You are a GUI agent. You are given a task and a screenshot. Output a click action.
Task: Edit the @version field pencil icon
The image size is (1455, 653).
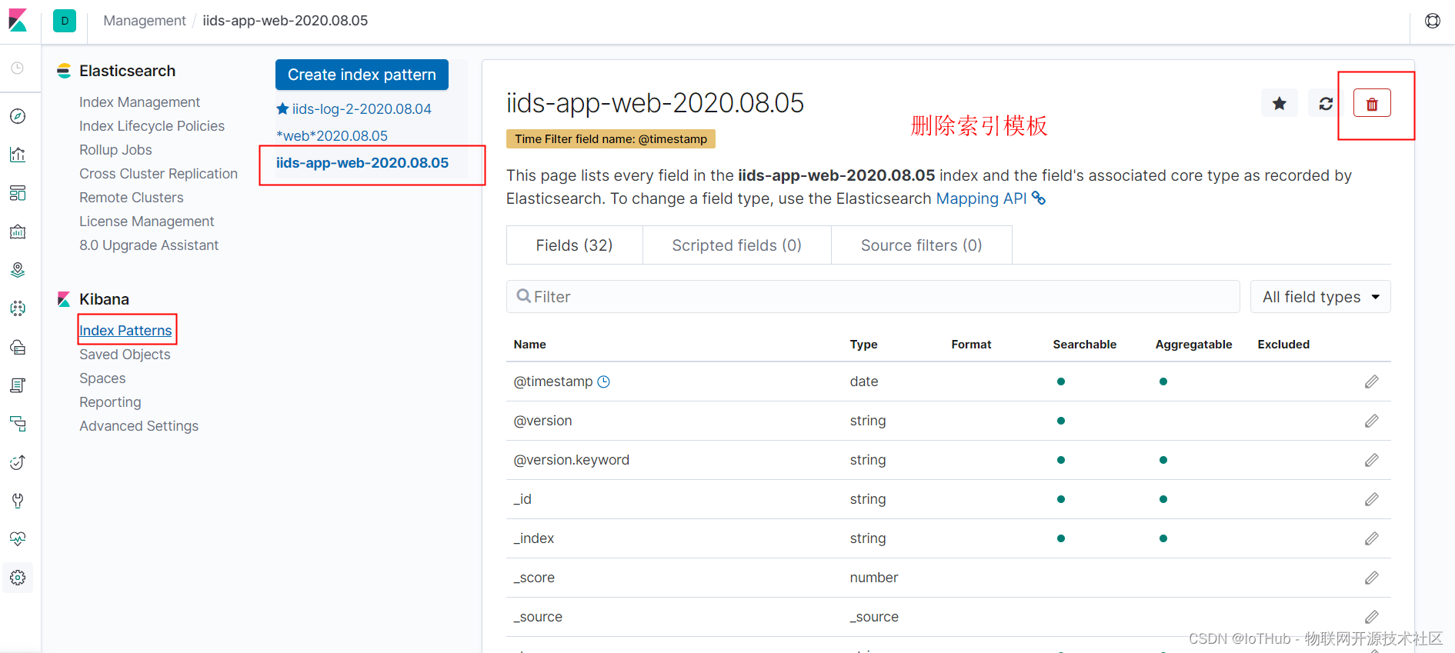tap(1371, 421)
